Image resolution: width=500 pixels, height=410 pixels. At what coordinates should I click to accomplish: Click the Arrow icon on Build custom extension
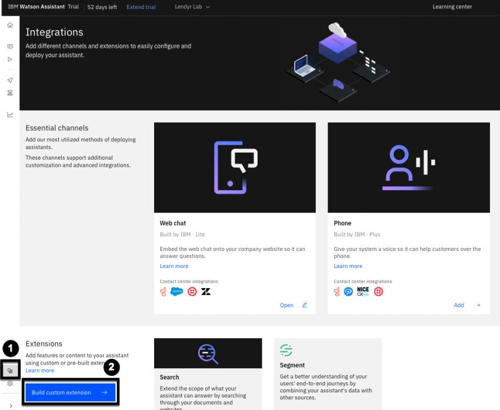pyautogui.click(x=105, y=392)
